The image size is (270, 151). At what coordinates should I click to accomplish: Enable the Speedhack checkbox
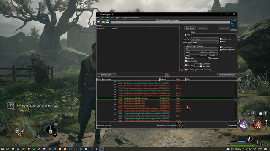pos(221,49)
